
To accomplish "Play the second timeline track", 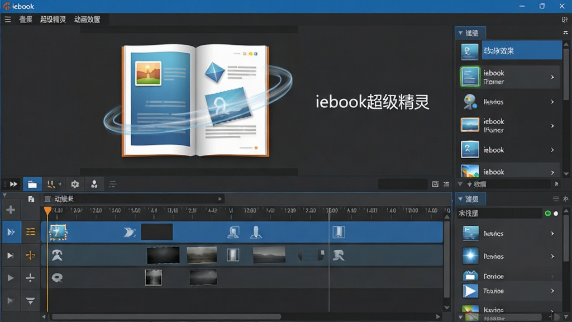I will [11, 255].
